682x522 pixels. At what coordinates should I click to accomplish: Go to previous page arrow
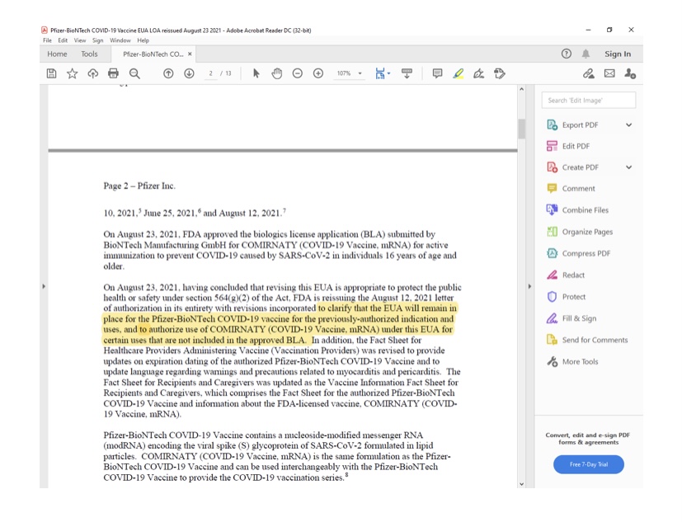click(x=168, y=73)
